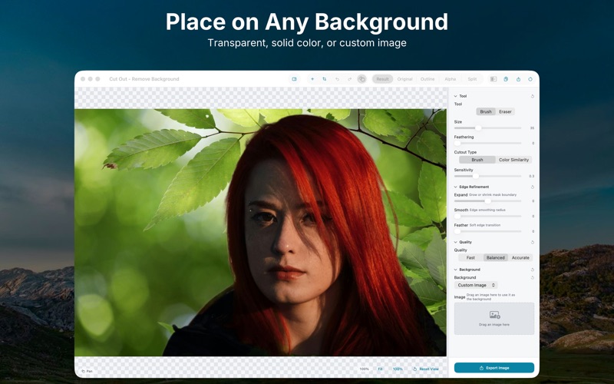Click the compare view icon left of the plus
The height and width of the screenshot is (384, 614).
[294, 79]
